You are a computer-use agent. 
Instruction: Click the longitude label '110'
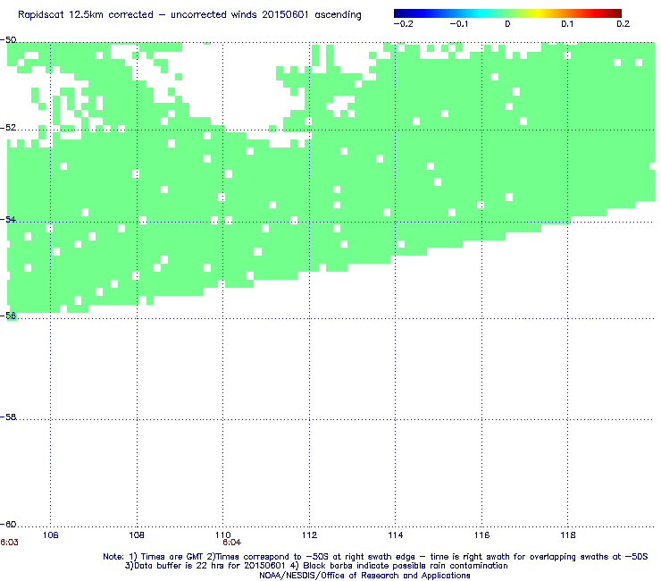[223, 535]
